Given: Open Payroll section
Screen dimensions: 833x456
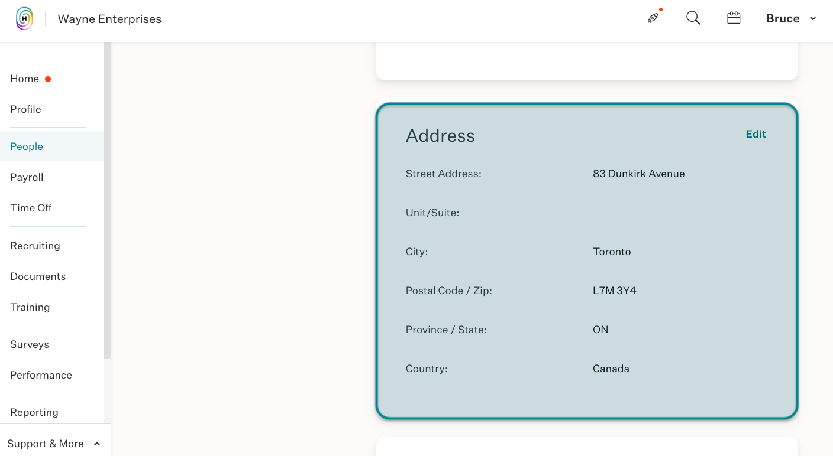Looking at the screenshot, I should point(27,177).
